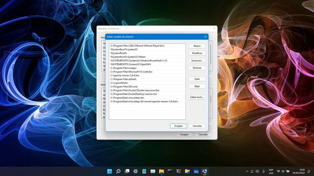Open the Windows Start menu

(x=109, y=171)
